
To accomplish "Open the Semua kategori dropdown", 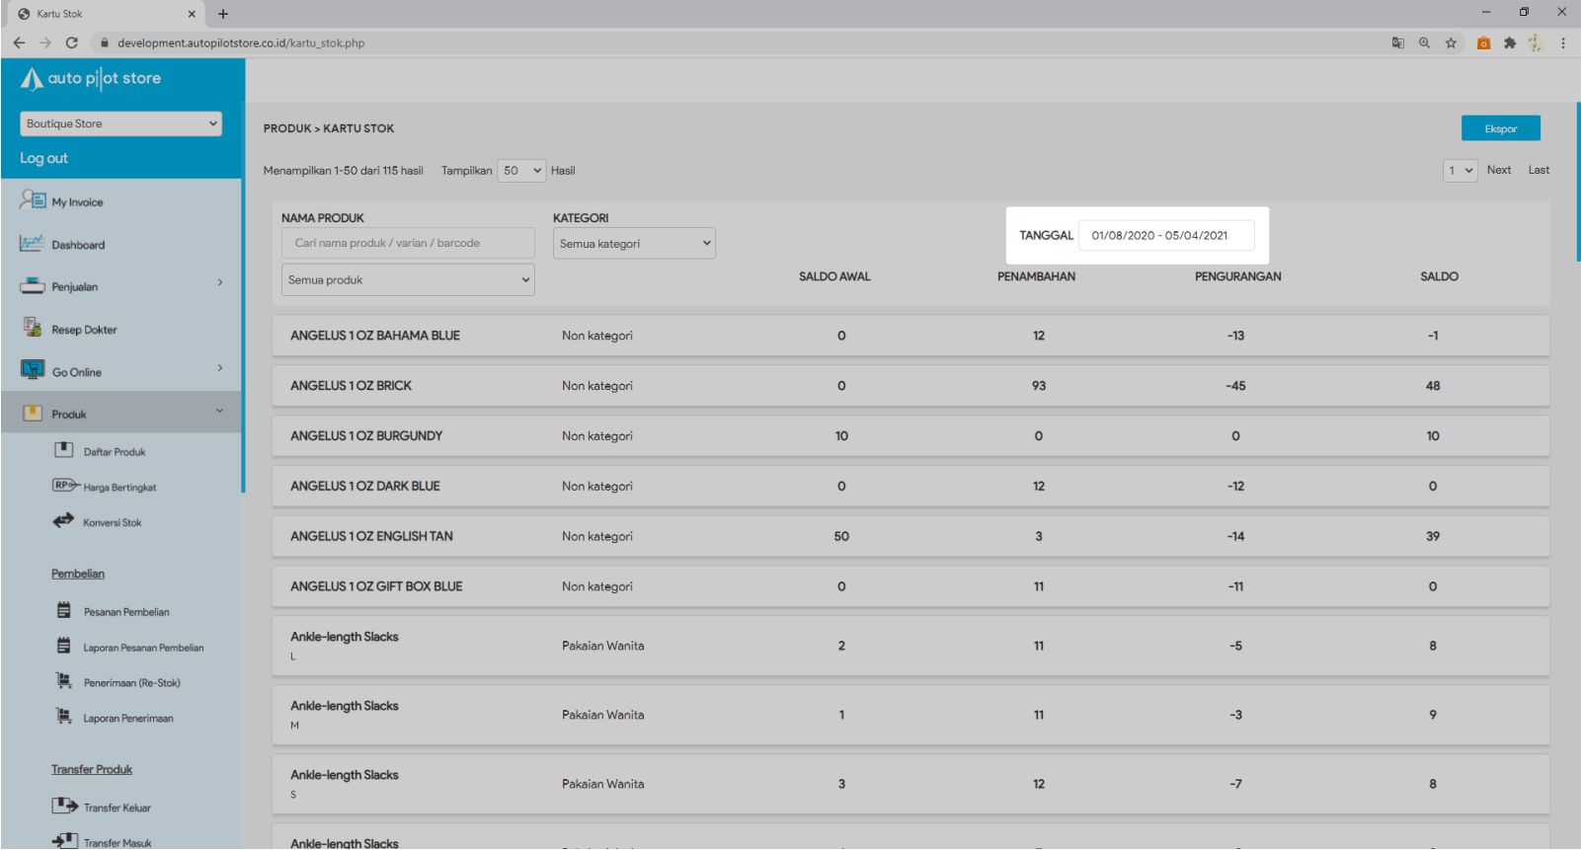I will (634, 244).
